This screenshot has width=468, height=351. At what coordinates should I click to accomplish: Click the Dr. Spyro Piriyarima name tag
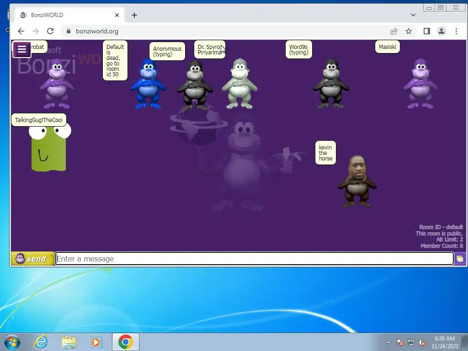tap(210, 49)
